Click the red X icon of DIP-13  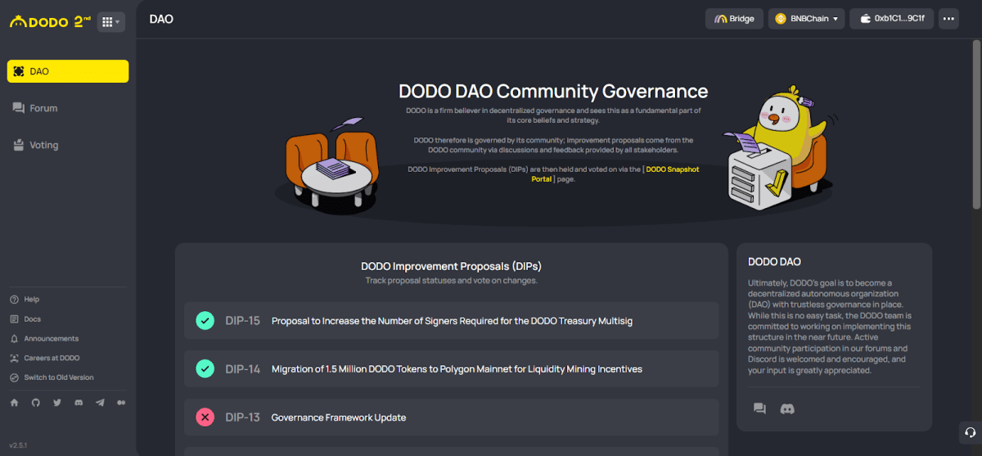[x=205, y=418]
